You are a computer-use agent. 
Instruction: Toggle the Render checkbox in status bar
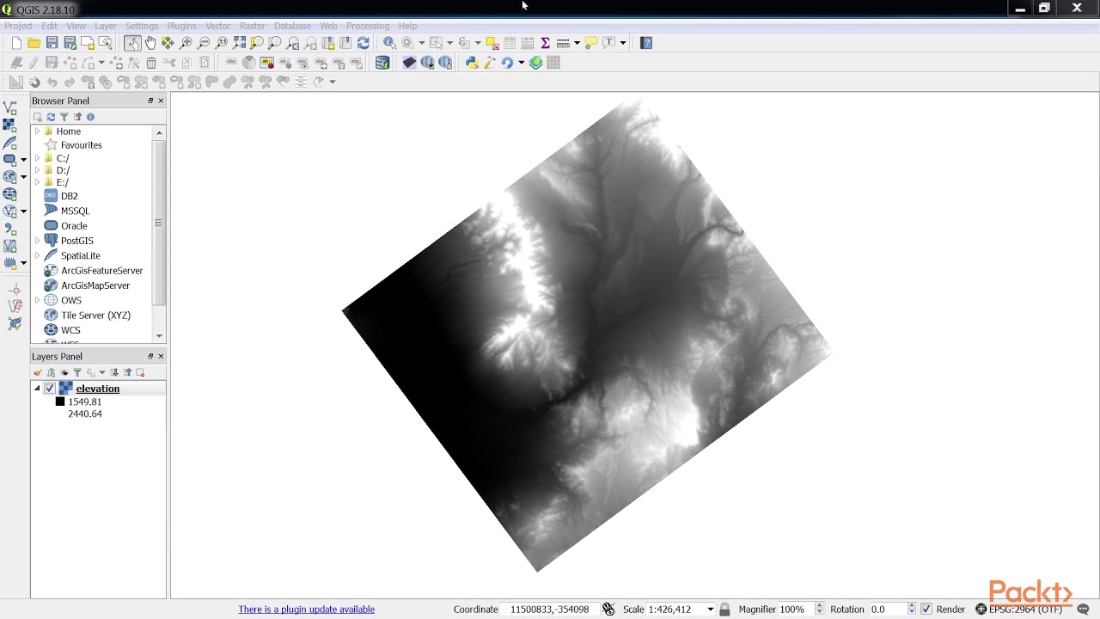(x=926, y=609)
